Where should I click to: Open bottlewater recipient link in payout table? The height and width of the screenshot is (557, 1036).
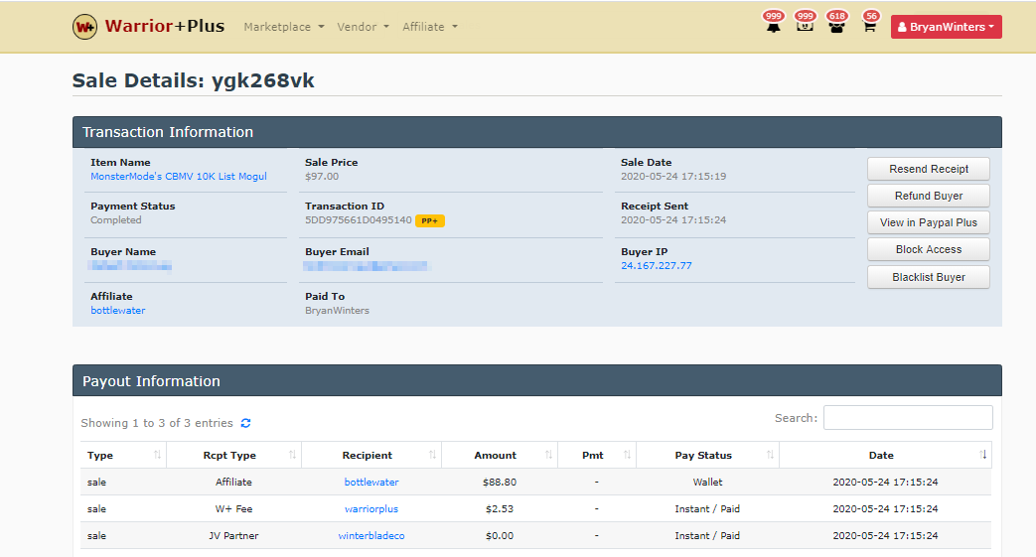(371, 483)
